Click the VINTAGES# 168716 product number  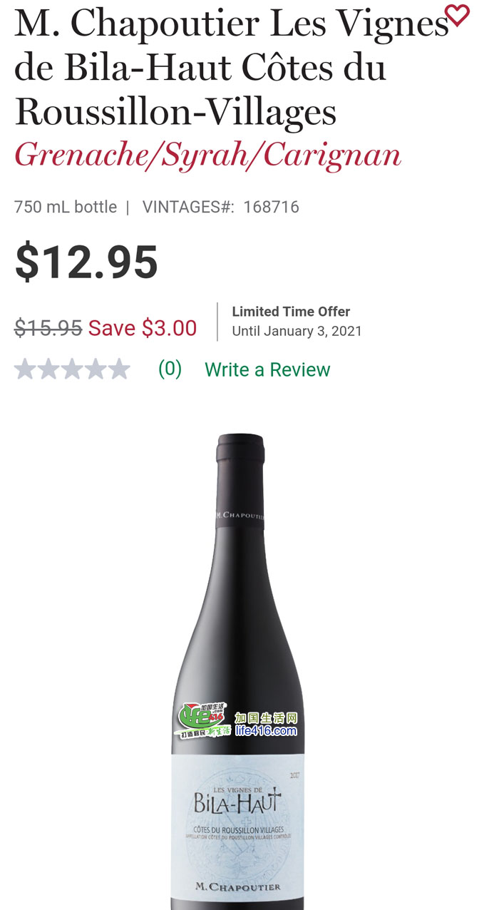(221, 208)
